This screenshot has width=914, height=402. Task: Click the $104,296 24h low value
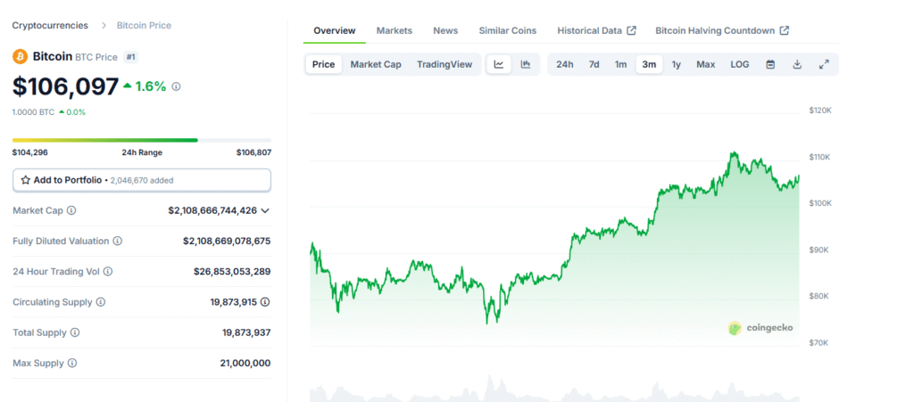pos(29,152)
